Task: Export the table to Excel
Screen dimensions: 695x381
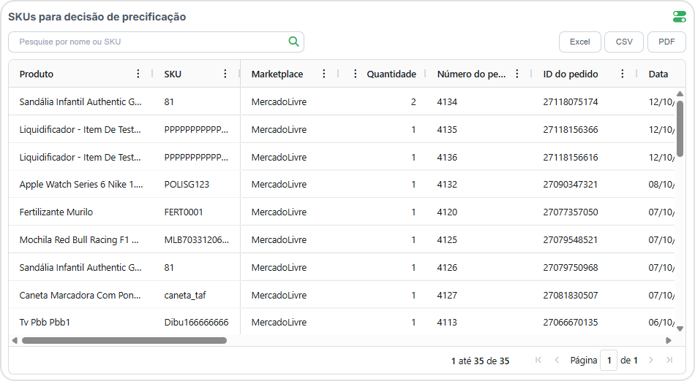Action: pos(579,42)
